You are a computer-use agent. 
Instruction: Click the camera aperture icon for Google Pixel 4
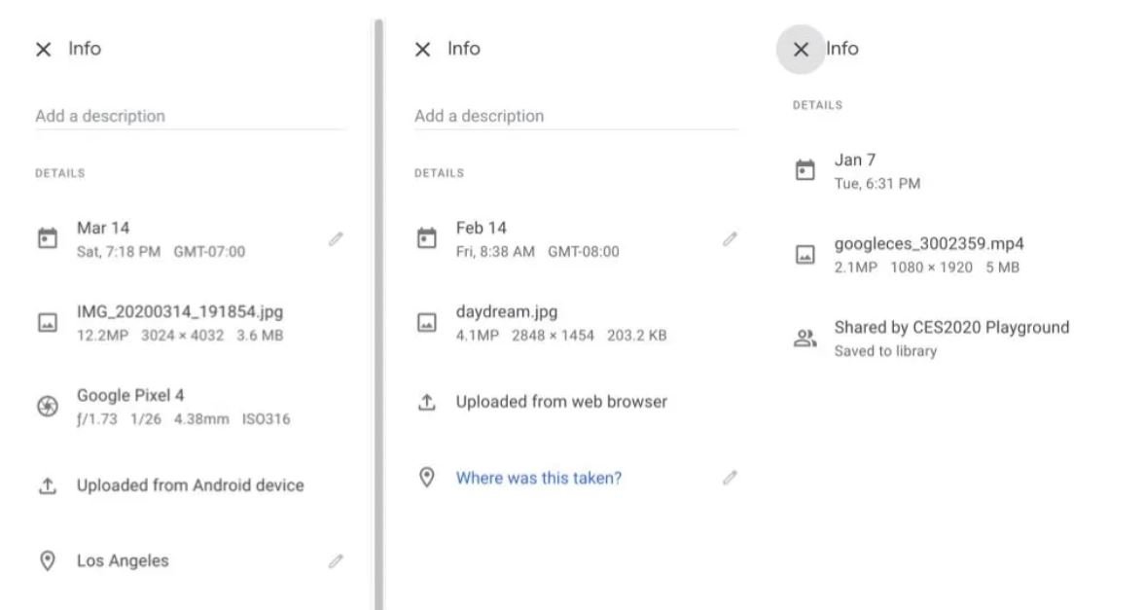click(46, 408)
